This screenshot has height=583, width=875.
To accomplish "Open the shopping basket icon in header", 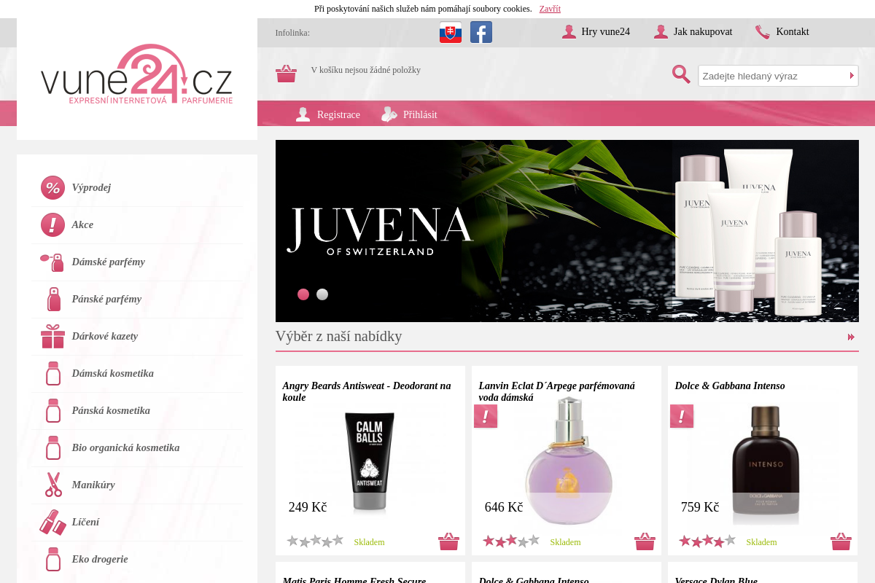I will 286,74.
